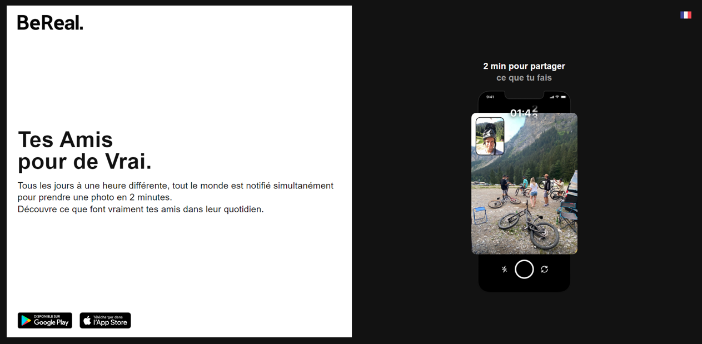Click the Apple logo in App Store badge

[87, 321]
